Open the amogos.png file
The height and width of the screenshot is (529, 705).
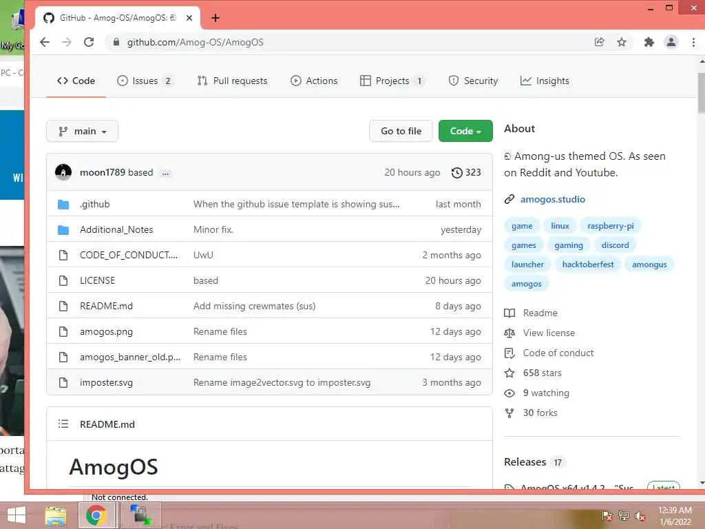pyautogui.click(x=106, y=332)
